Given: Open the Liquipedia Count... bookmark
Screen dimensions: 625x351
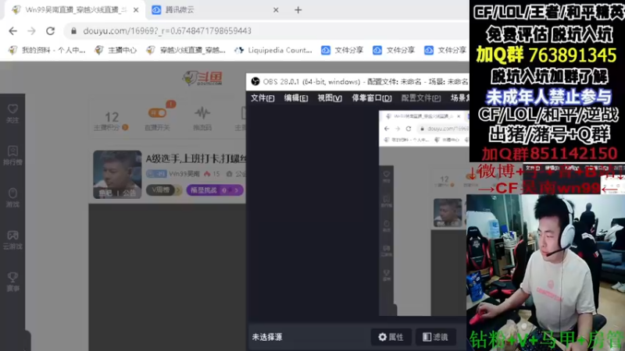Looking at the screenshot, I should [x=273, y=50].
